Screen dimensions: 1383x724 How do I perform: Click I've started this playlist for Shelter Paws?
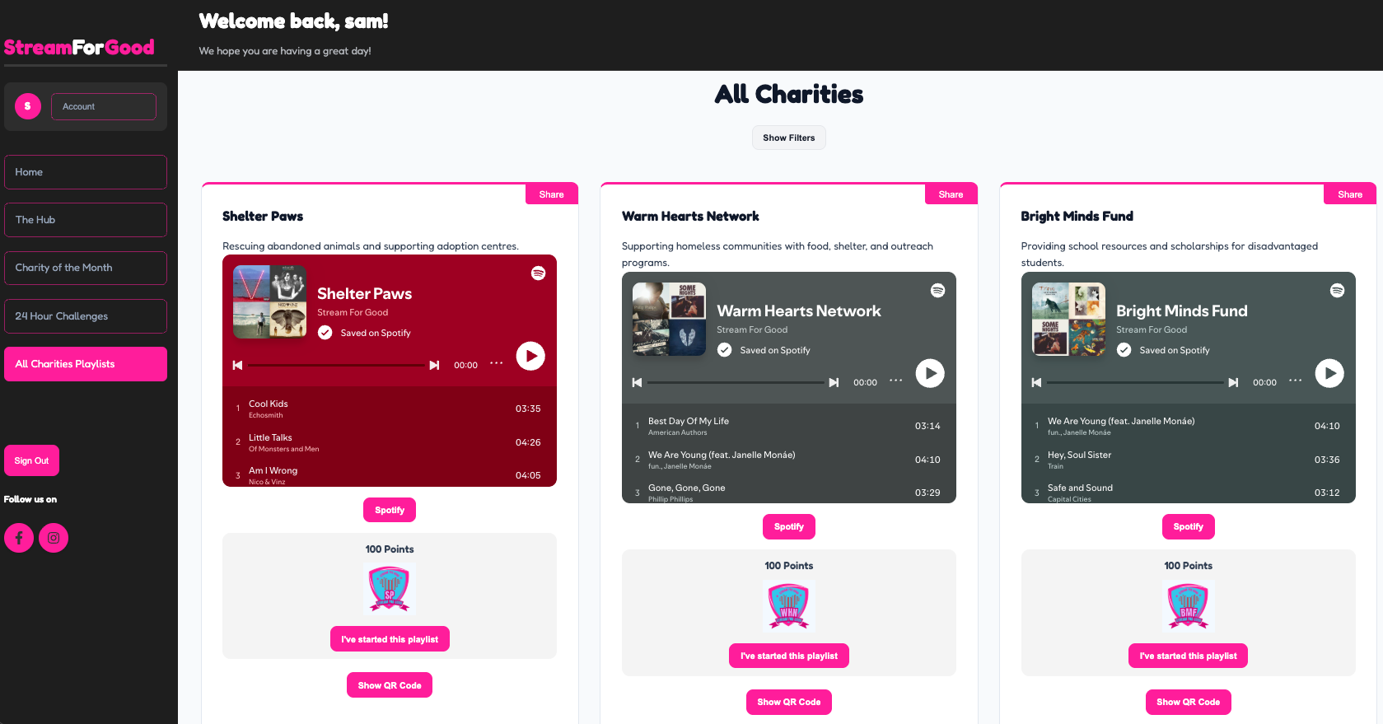(x=390, y=639)
